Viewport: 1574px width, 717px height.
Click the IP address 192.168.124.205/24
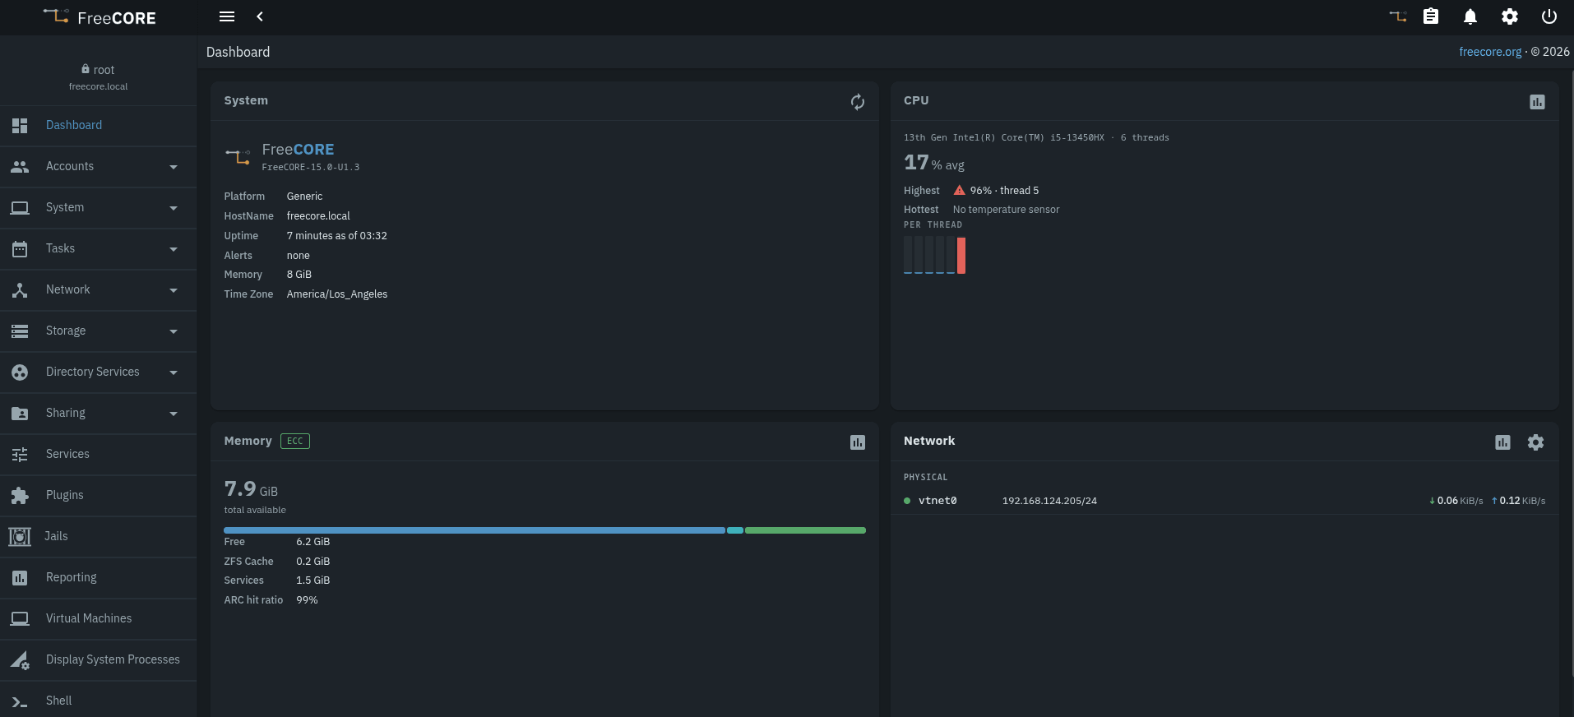point(1049,501)
